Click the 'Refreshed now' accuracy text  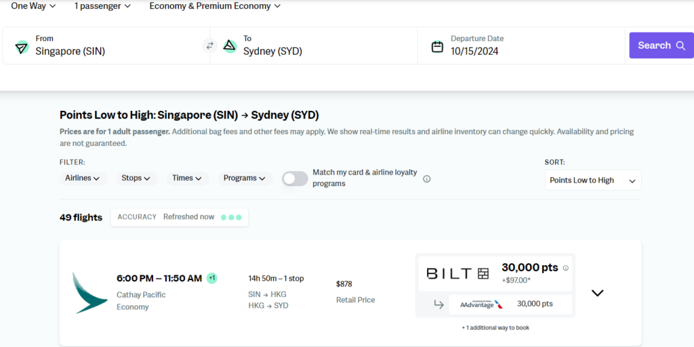coord(189,216)
